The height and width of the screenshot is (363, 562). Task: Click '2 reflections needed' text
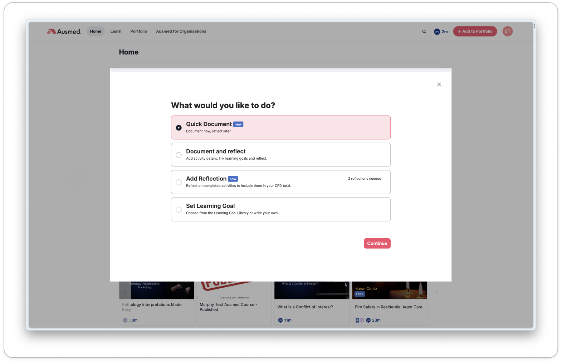coord(365,179)
